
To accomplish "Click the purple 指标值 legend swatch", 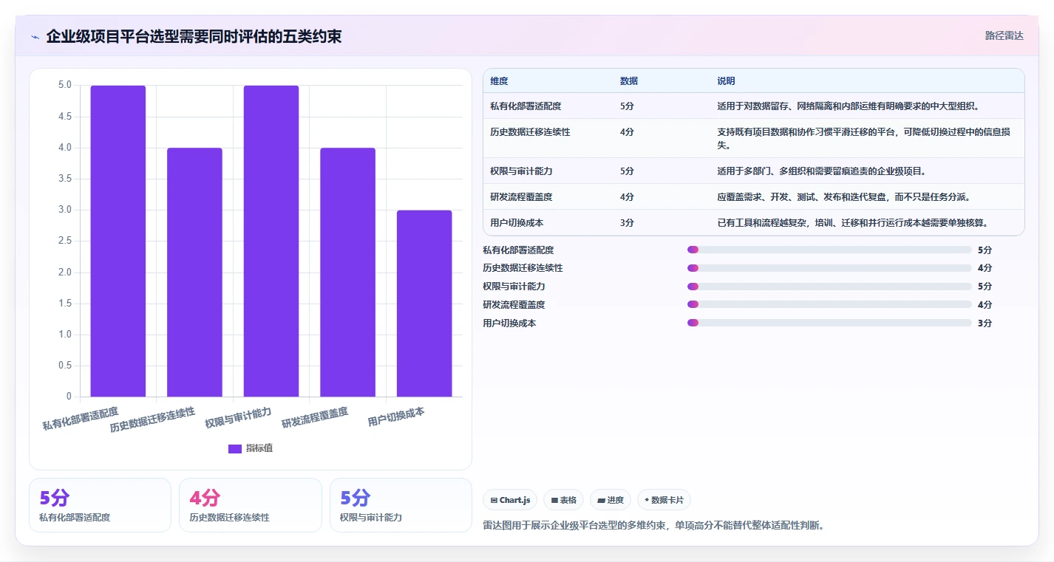I will click(235, 449).
